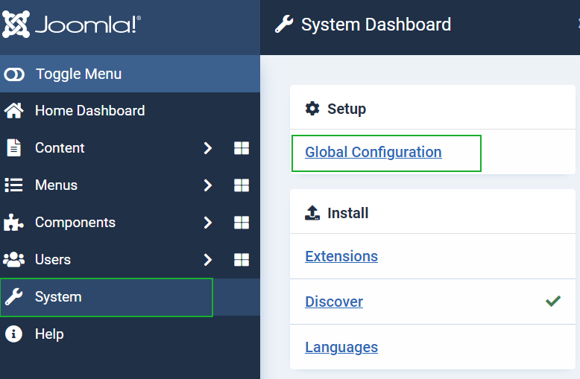Click the Joomla logo in the header
The height and width of the screenshot is (379, 580).
pos(72,24)
